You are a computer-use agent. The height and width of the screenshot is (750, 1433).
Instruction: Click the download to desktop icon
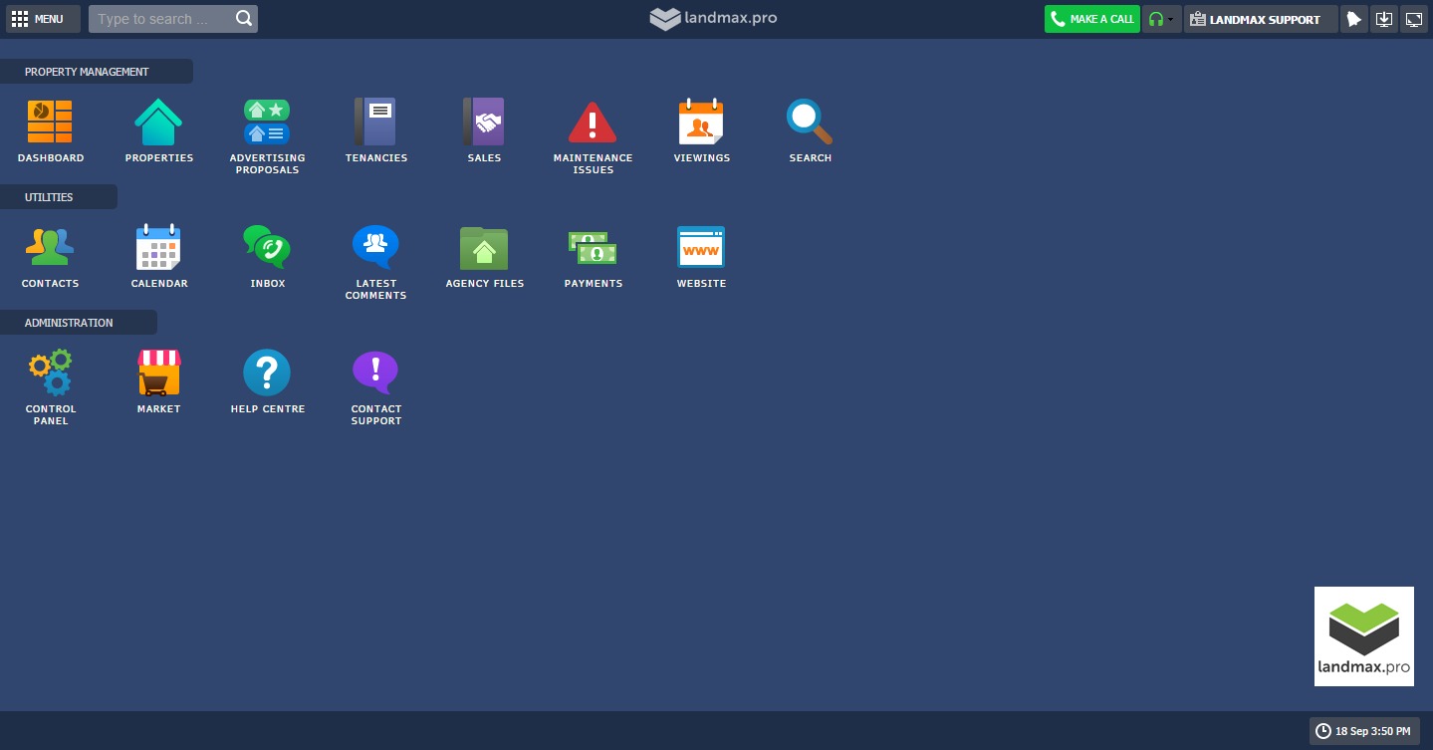(1383, 19)
